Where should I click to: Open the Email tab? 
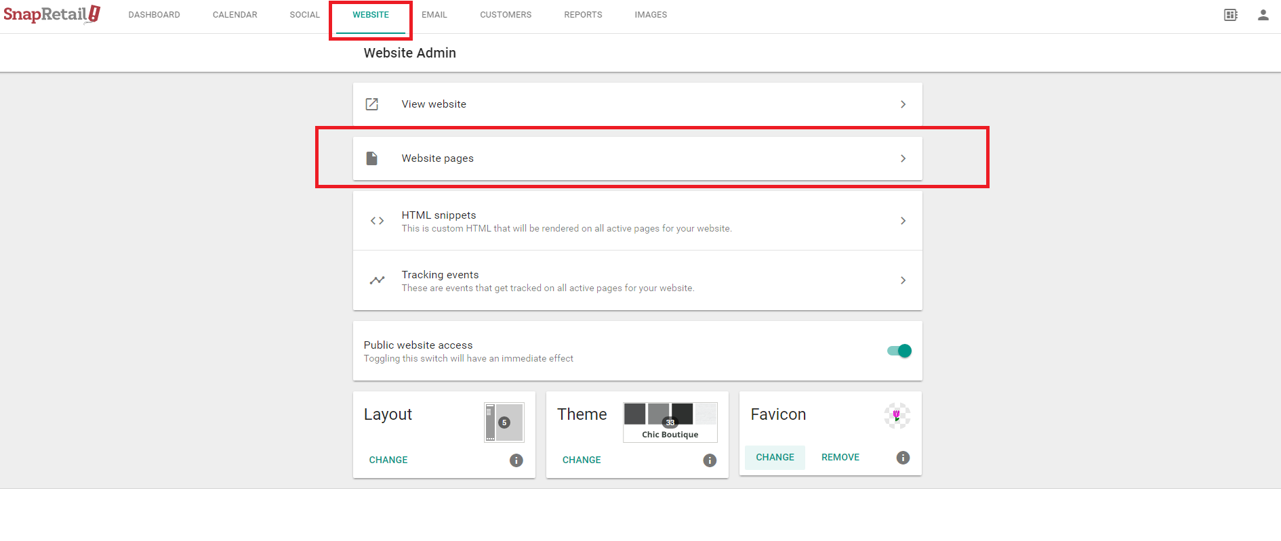click(x=434, y=15)
